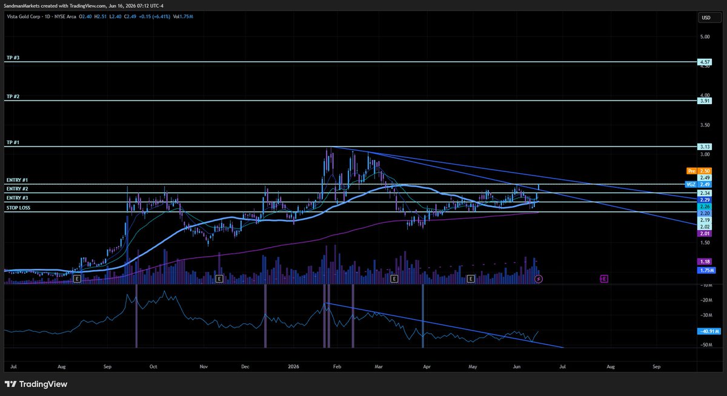
Task: Click the TP #1 line label
Action: coord(13,142)
